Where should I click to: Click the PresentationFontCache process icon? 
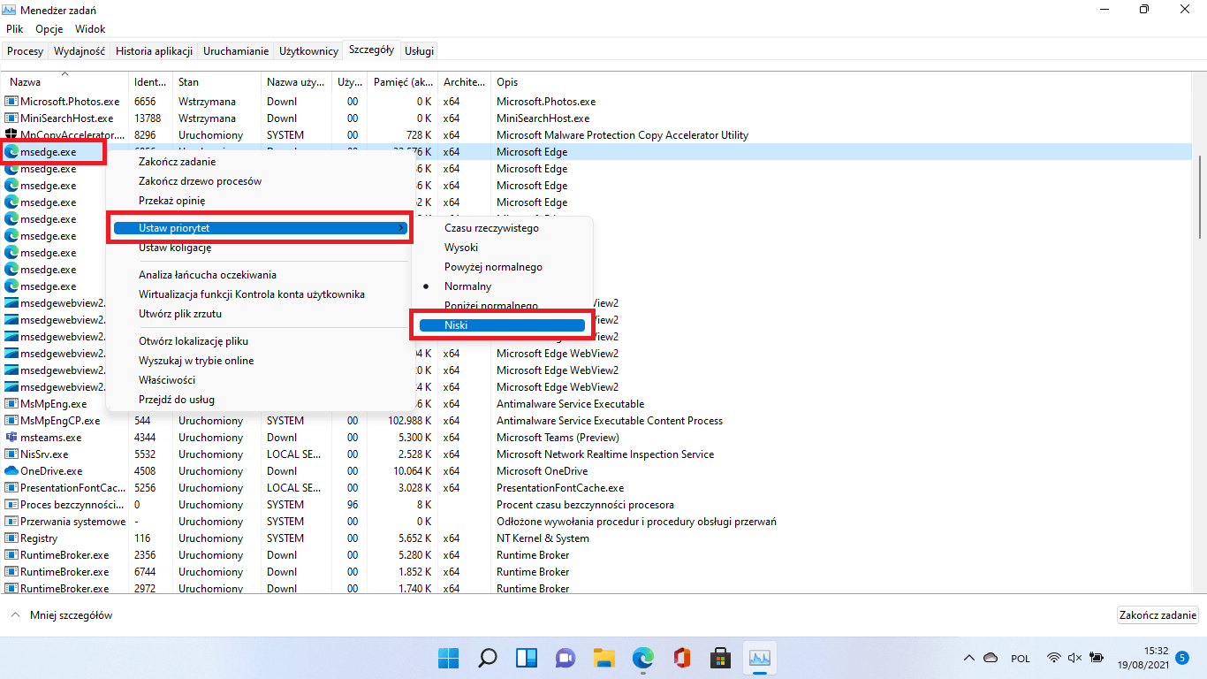click(x=11, y=488)
